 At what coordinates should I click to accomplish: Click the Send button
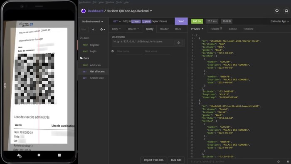click(x=181, y=21)
